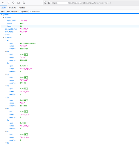Go to browser home page icon
The height and width of the screenshot is (145, 139).
click(x=19, y=3)
